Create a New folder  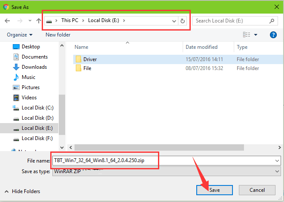58,35
